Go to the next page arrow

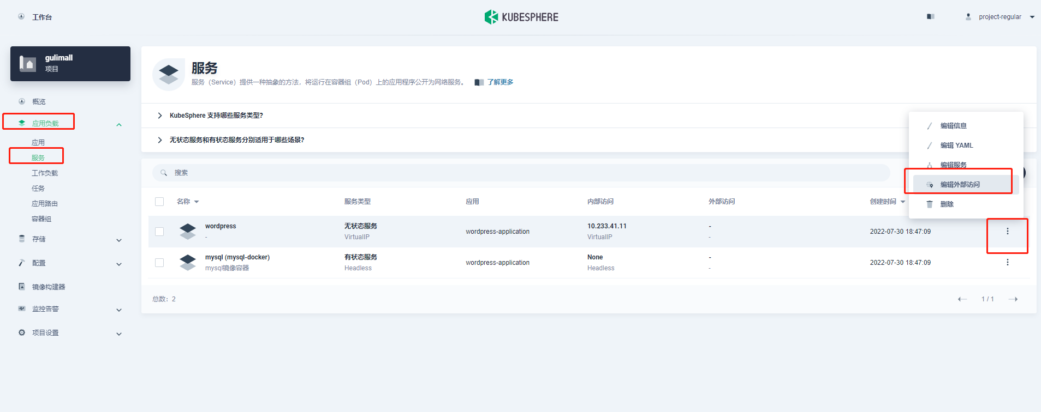[1013, 299]
